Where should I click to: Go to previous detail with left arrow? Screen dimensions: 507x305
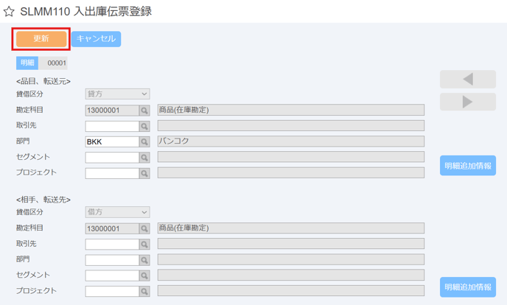pyautogui.click(x=467, y=79)
